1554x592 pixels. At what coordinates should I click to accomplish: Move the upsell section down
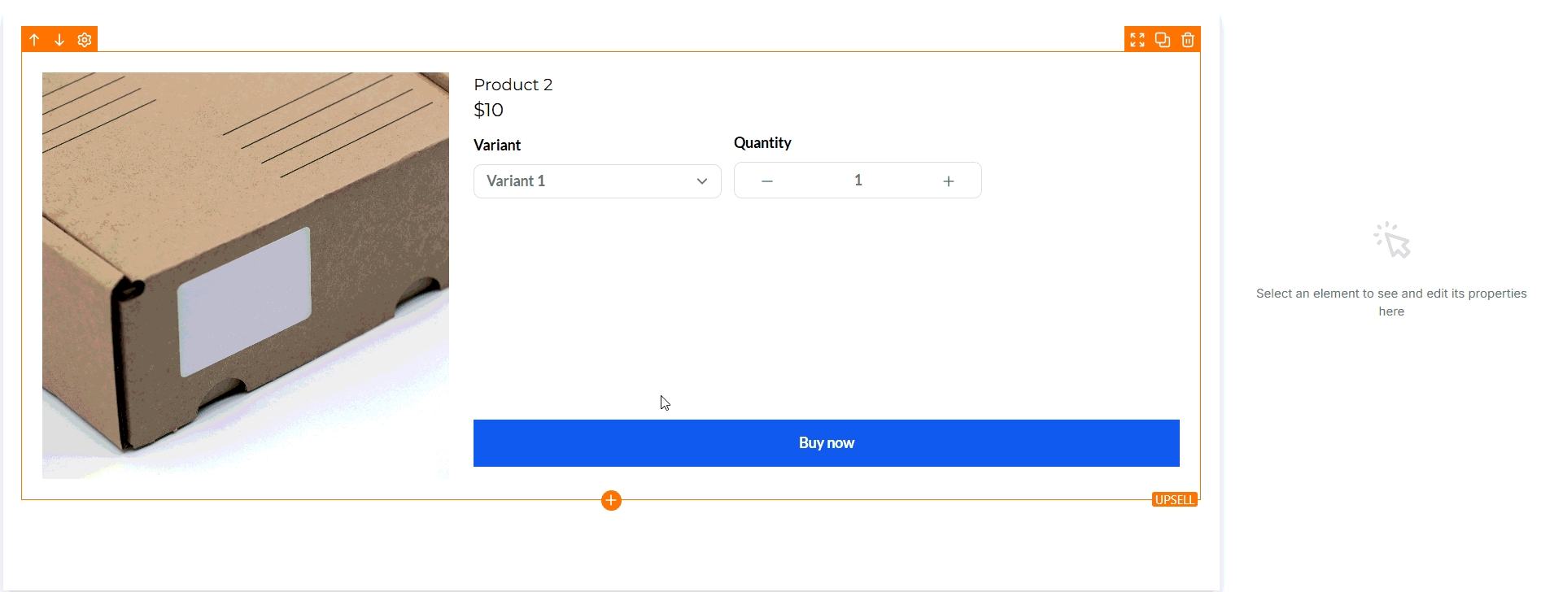coord(59,40)
